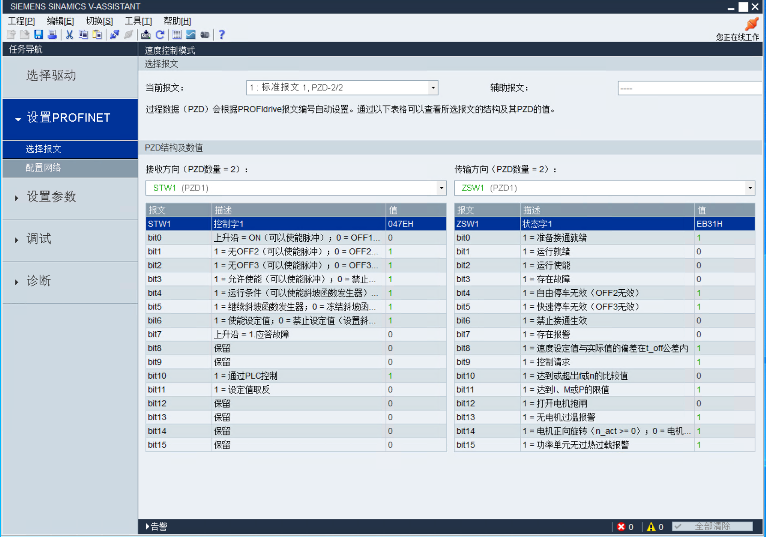
Task: Click ZSW1 bit6 禁止接通生效 row
Action: [604, 321]
